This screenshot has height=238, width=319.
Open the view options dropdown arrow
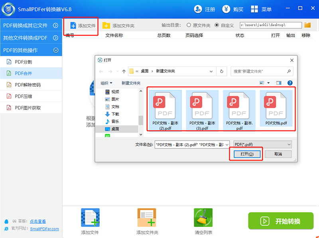click(268, 83)
